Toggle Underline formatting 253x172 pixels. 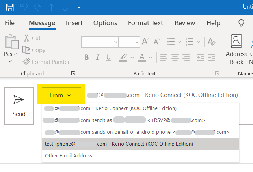pos(109,58)
